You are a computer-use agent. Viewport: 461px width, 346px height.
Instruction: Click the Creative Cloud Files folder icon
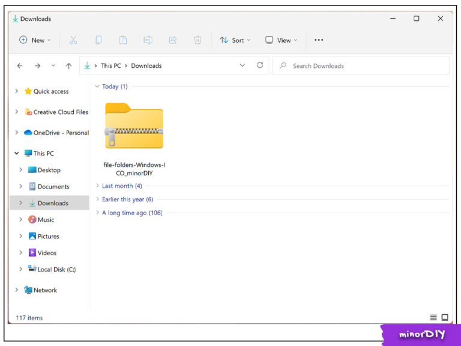[28, 112]
